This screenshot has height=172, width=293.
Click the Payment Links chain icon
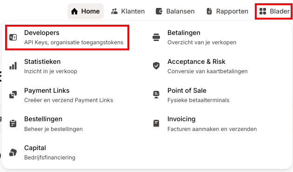[13, 95]
